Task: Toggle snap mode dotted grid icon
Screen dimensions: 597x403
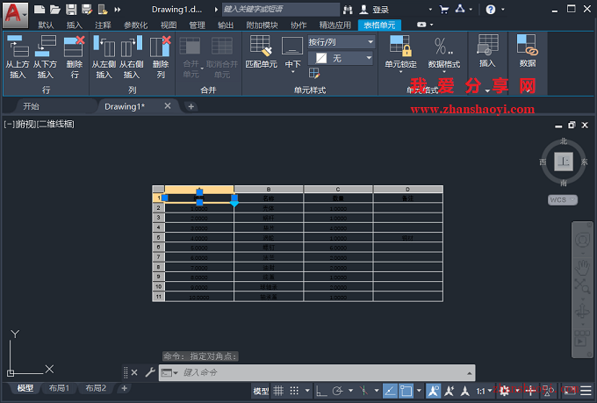Action: pyautogui.click(x=294, y=391)
